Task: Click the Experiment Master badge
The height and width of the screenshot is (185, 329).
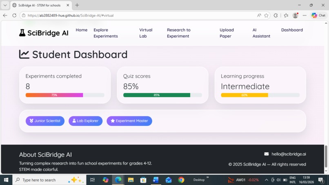Action: click(x=129, y=121)
